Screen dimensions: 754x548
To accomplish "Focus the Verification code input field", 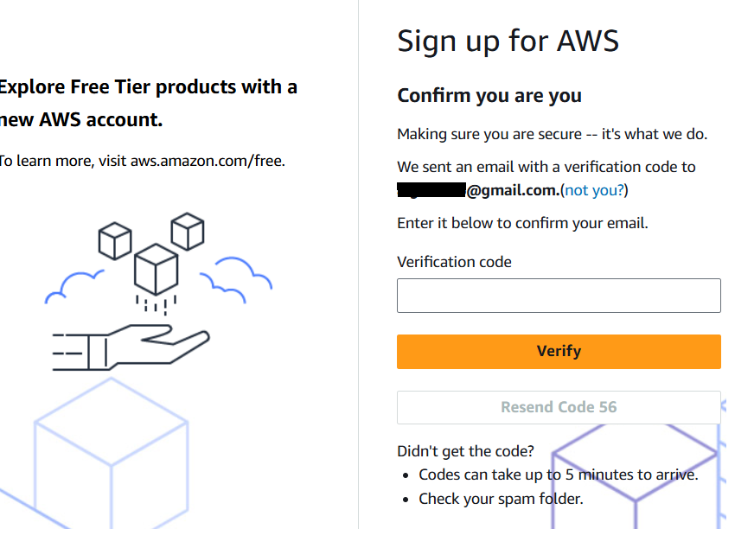I will 559,296.
